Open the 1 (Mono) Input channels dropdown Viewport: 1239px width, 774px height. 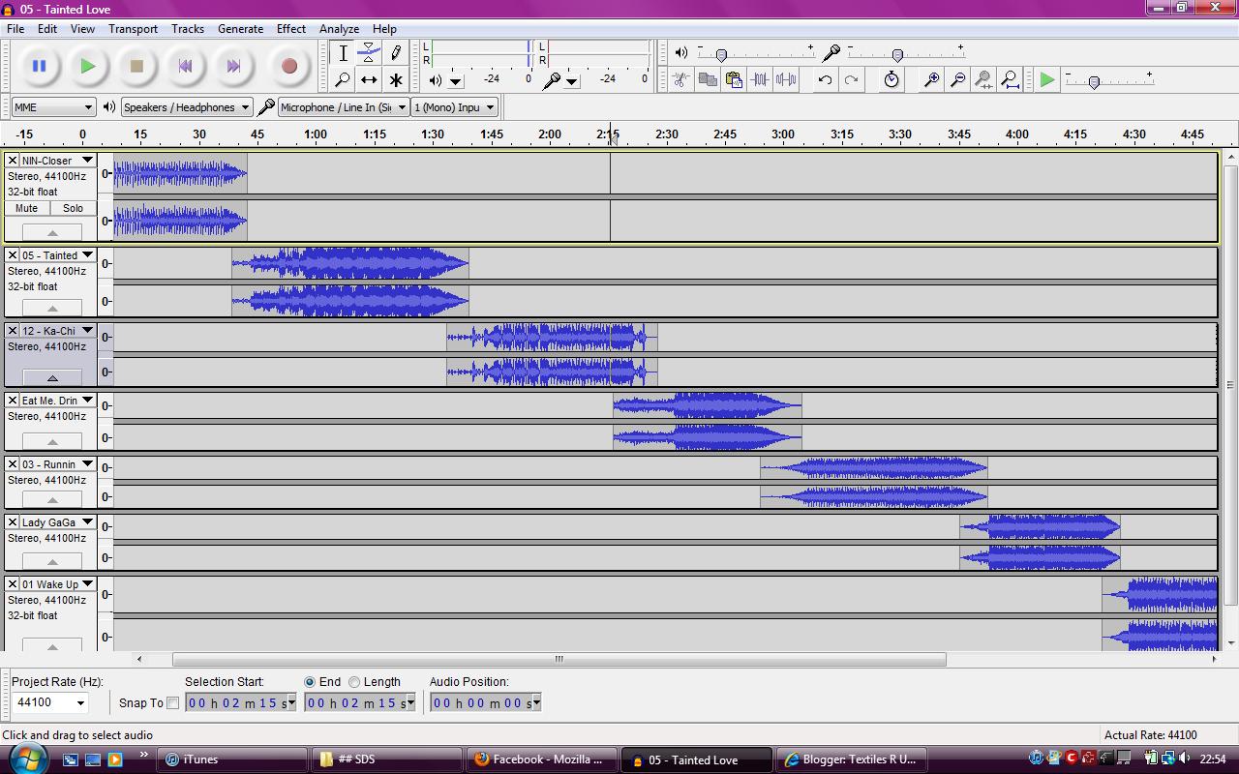[454, 107]
